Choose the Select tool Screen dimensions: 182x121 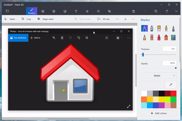pos(10,19)
